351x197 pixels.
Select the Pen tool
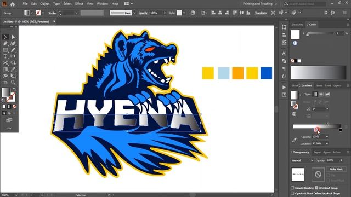(5, 43)
